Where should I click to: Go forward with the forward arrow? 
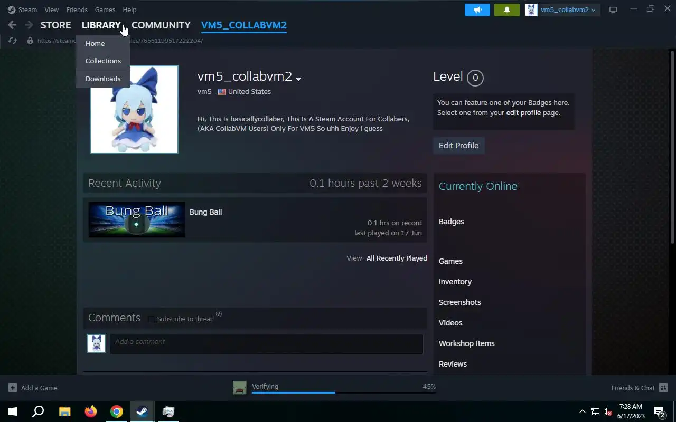[29, 25]
